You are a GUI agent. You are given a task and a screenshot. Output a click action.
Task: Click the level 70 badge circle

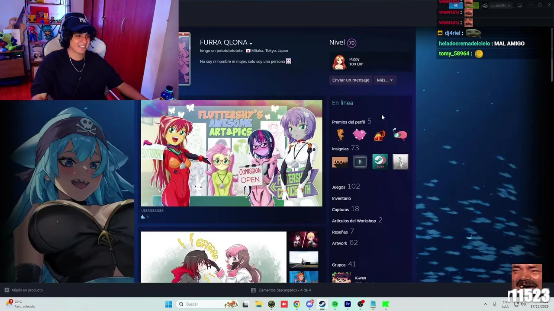[x=351, y=43]
